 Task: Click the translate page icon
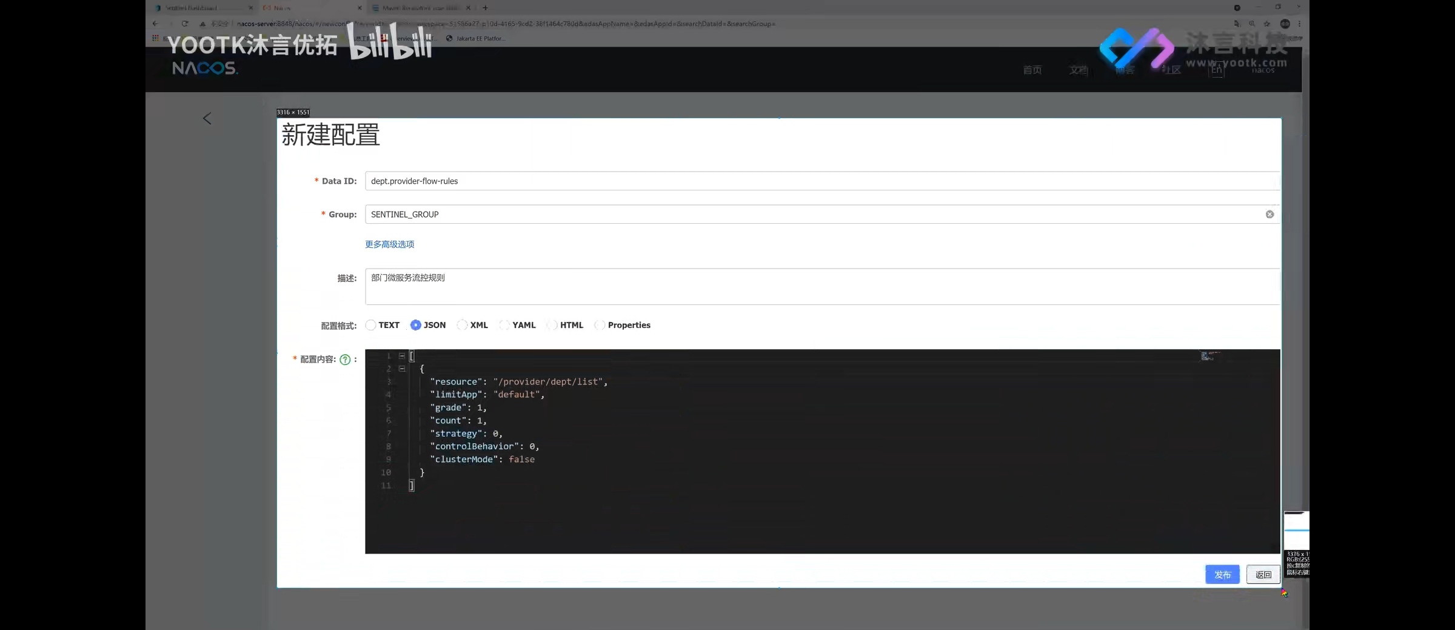pyautogui.click(x=1237, y=24)
